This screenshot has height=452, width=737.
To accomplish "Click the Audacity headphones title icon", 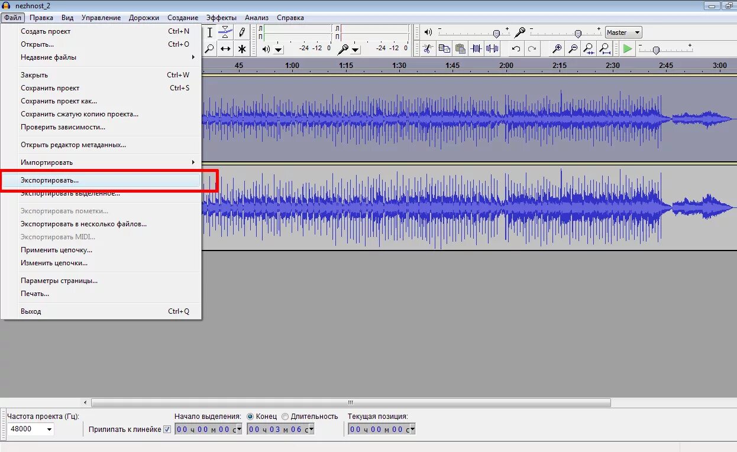I will pos(6,5).
